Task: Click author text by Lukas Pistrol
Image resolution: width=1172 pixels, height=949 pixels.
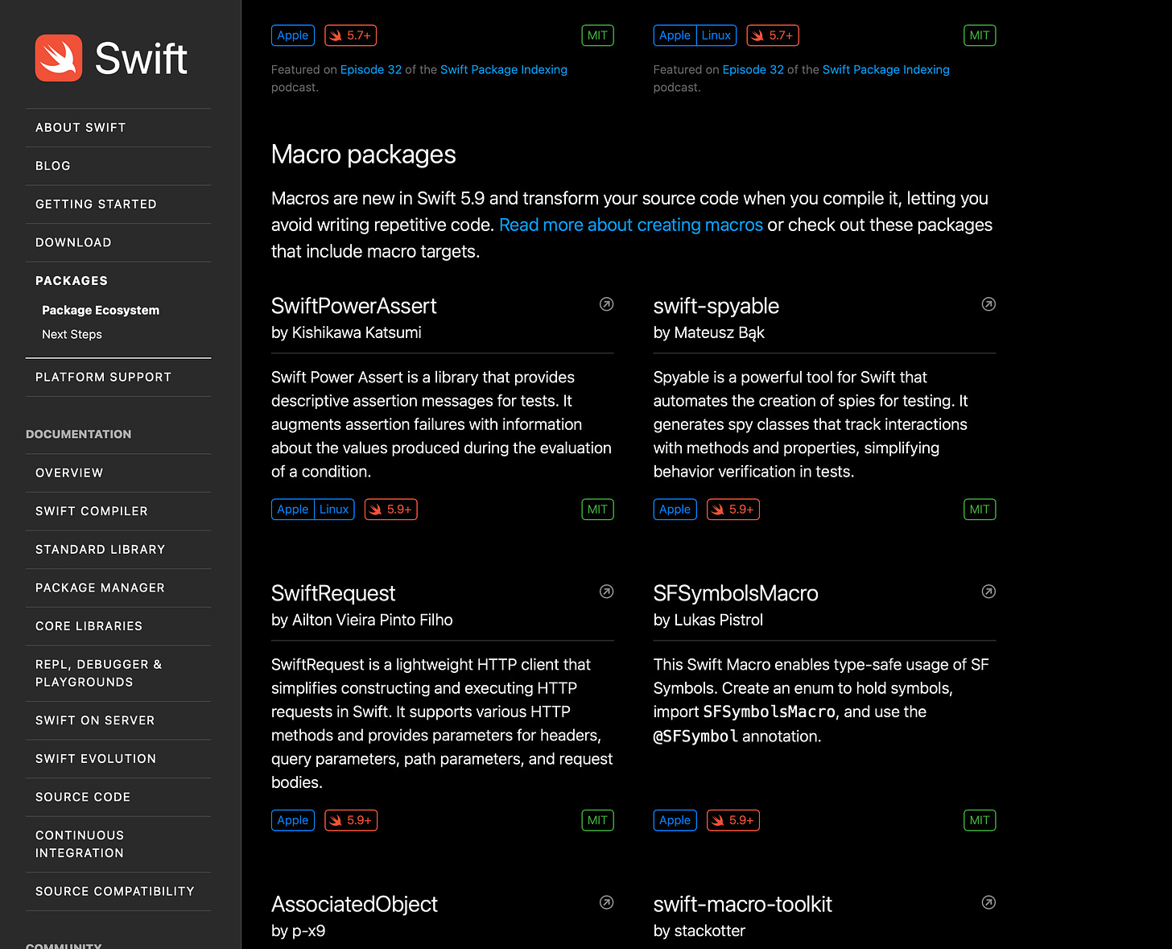Action: coord(708,620)
